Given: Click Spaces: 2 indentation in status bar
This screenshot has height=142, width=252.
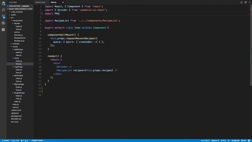Looking at the screenshot, I should click(215, 140).
